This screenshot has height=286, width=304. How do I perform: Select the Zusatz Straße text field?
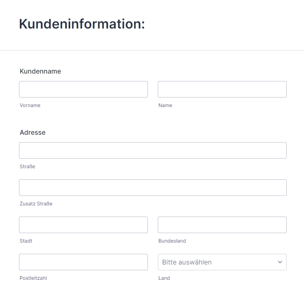click(x=153, y=188)
